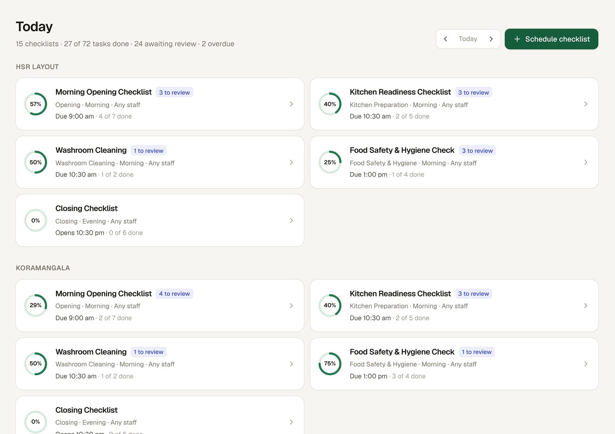
Task: Click HSR Washroom Cleaning '1 to review' badge
Action: click(148, 151)
